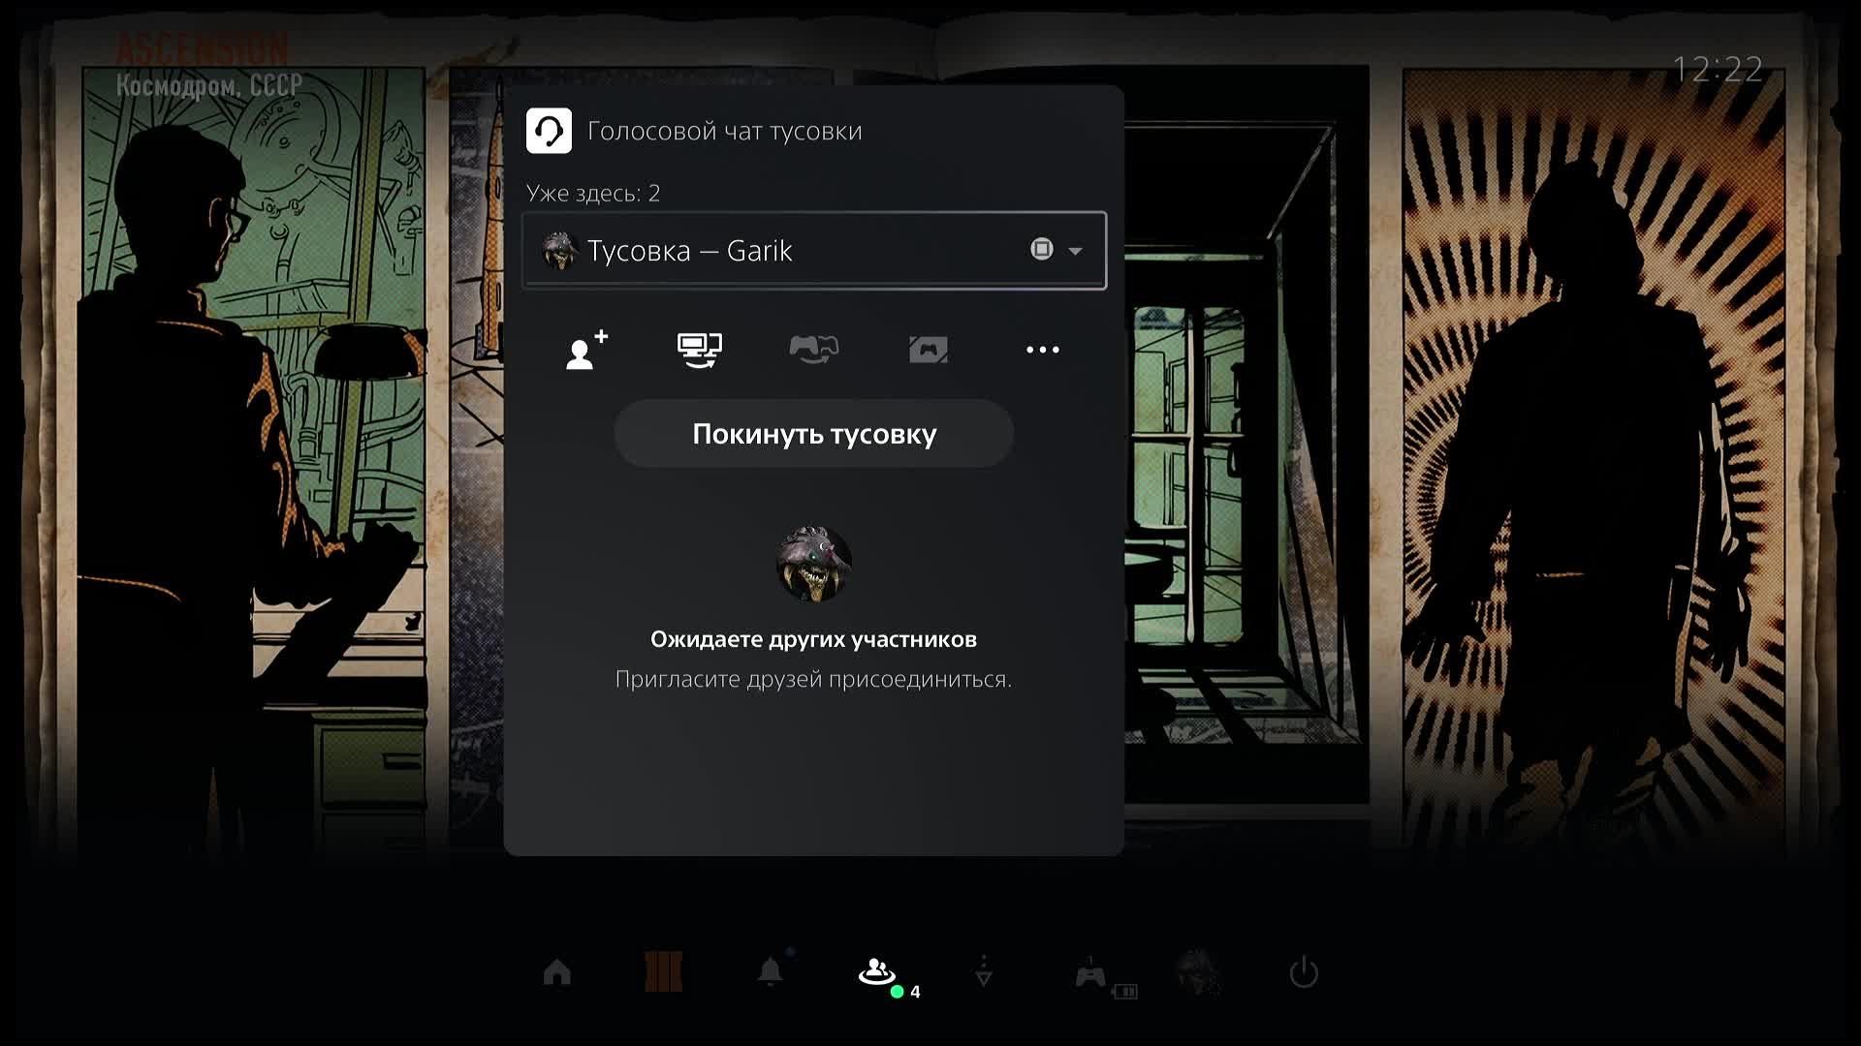
Task: Click the invite player icon
Action: tap(586, 350)
